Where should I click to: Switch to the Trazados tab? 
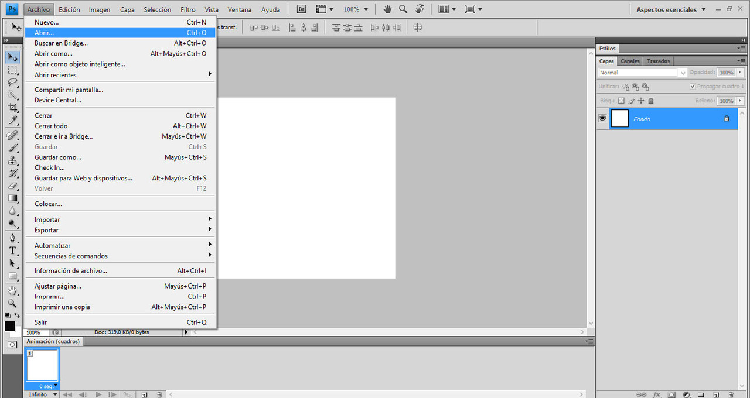(x=658, y=61)
